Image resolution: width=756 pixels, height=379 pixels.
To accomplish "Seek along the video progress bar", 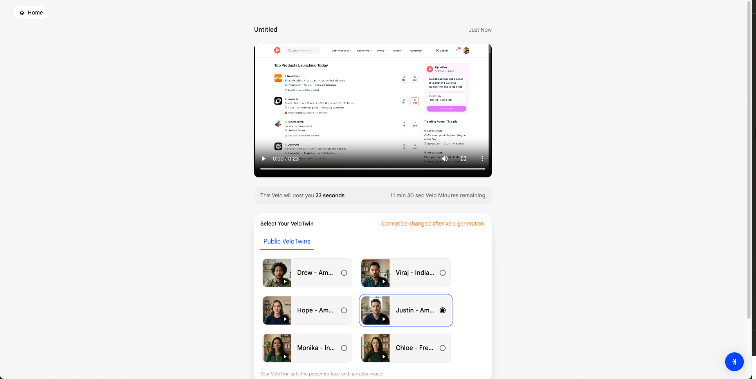I will [x=373, y=169].
